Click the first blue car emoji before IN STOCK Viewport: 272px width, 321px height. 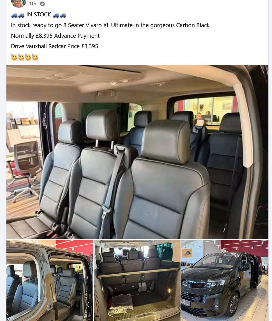coord(14,15)
